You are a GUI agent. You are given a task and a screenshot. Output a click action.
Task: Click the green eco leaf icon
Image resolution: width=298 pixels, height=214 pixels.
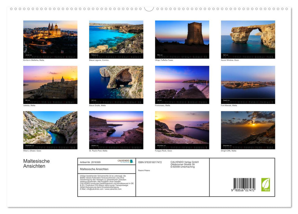click(265, 185)
